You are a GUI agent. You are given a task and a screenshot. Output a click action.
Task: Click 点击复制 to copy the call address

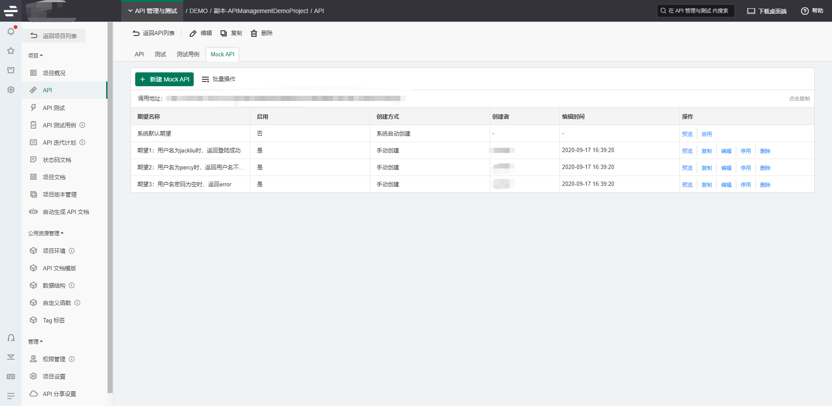point(799,99)
